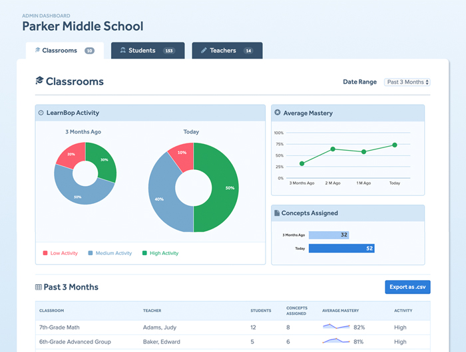Click the table grid icon next to Past 3 Months

(39, 287)
